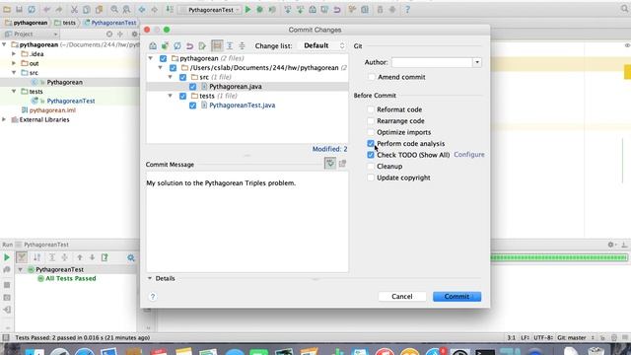
Task: Disable Perform code analysis checkbox
Action: [x=371, y=144]
